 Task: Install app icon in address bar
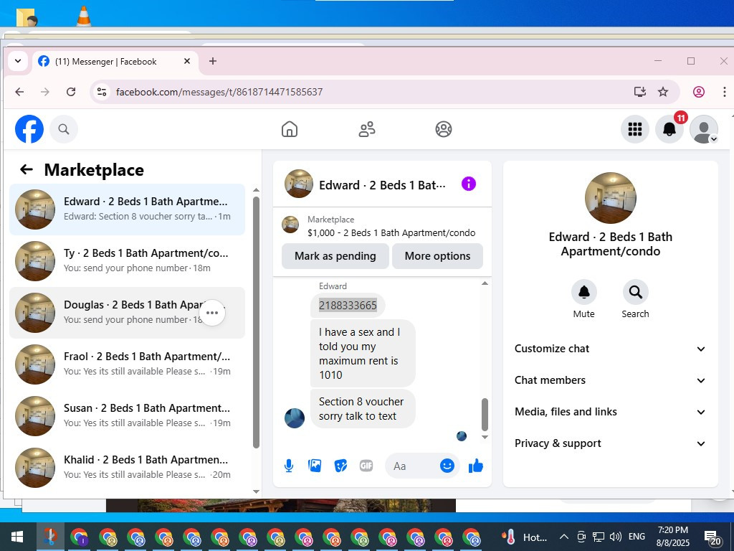(x=640, y=92)
